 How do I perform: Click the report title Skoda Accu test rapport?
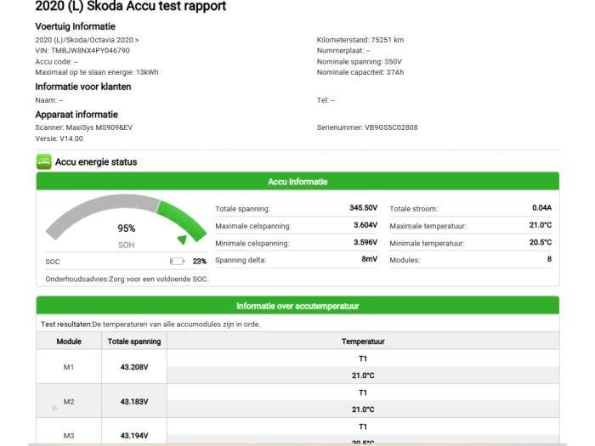click(131, 6)
